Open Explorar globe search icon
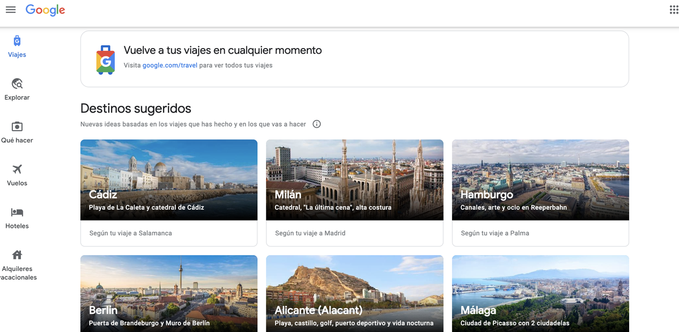 click(17, 84)
